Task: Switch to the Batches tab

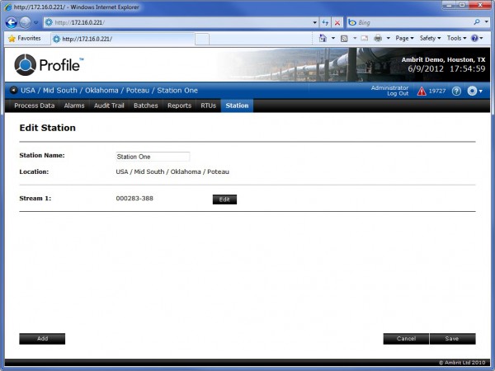Action: click(x=146, y=106)
